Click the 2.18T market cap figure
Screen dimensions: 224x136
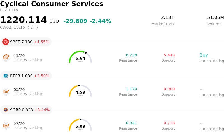coord(167,18)
